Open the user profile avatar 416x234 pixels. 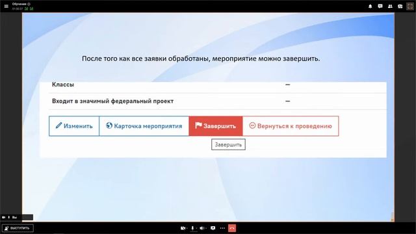(410, 6)
